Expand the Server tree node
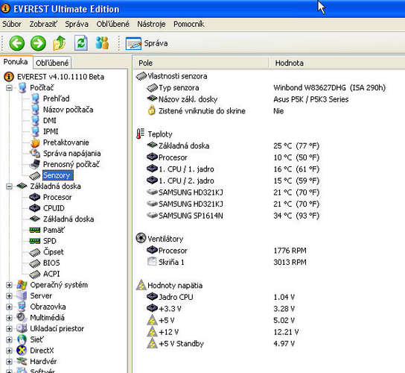The height and width of the screenshot is (373, 405). [x=9, y=295]
